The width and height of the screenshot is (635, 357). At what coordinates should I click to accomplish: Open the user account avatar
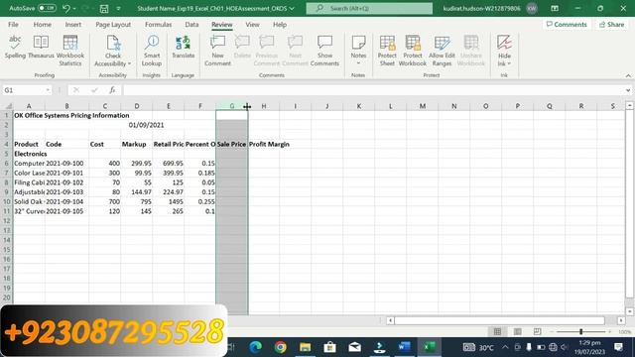pos(532,8)
